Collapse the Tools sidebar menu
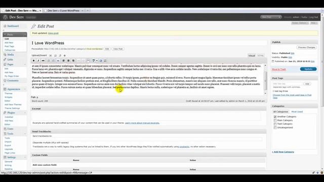Viewport: 324px width, 182px height. pyautogui.click(x=25, y=133)
